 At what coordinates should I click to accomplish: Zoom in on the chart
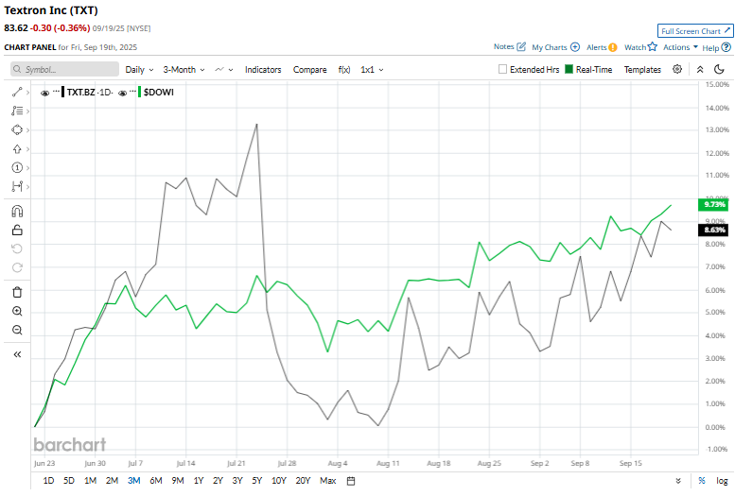click(x=17, y=311)
